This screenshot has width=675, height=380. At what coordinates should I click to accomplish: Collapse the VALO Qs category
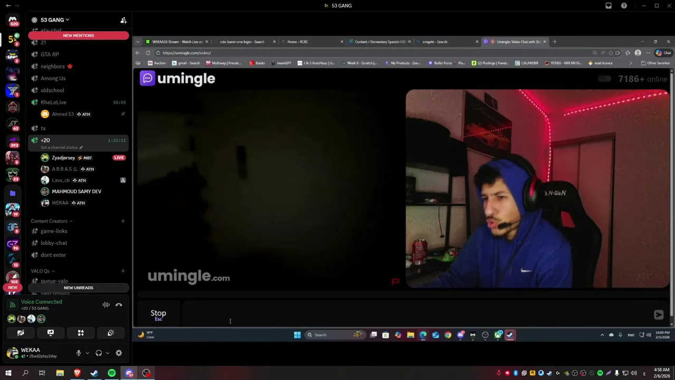pos(42,271)
